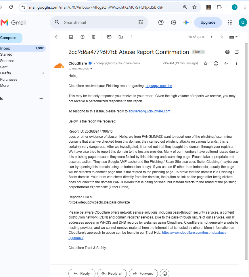Click the email vertical scrollbar

(246, 151)
